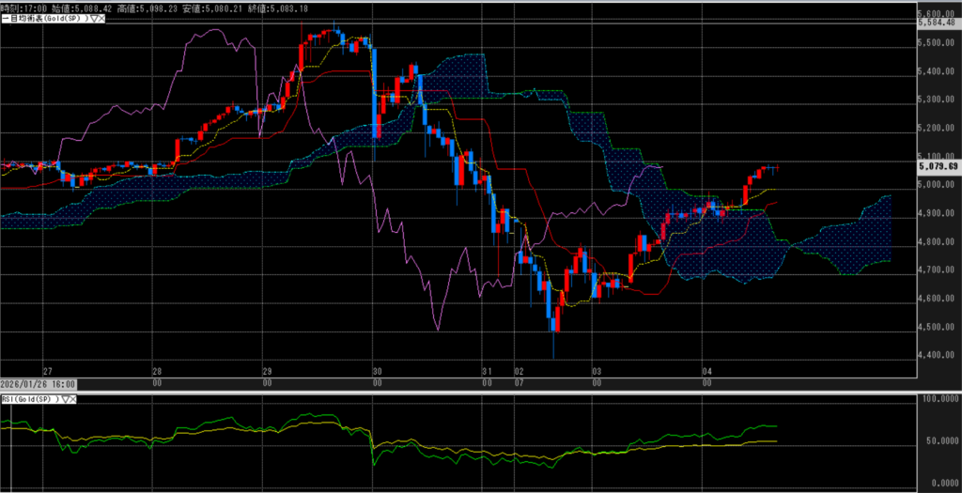962x493 pixels.
Task: Click the 5,500.00 price axis label
Action: point(936,42)
